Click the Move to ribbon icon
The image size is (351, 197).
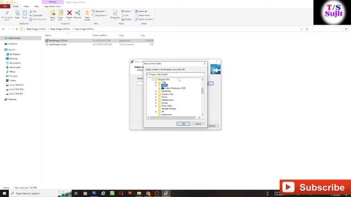click(x=53, y=15)
